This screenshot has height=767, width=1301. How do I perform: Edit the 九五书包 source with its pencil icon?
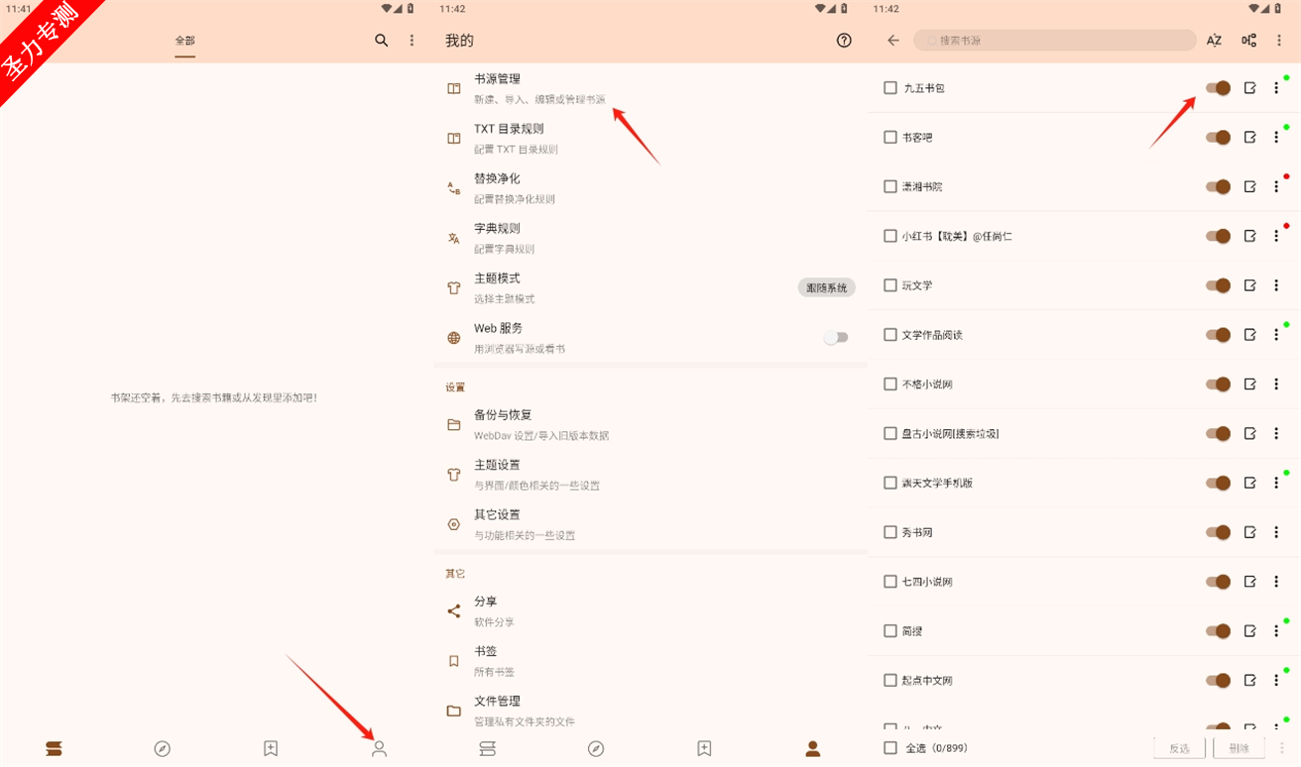[x=1249, y=88]
